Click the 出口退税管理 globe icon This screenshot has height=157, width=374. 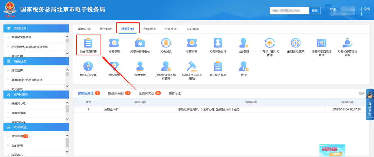(295, 43)
